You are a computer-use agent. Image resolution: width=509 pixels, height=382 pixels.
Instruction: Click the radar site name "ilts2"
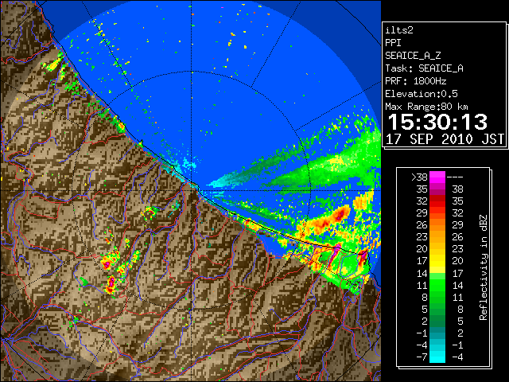(399, 30)
